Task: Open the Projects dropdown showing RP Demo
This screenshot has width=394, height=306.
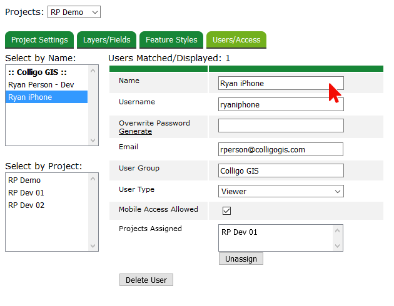Action: click(x=74, y=12)
